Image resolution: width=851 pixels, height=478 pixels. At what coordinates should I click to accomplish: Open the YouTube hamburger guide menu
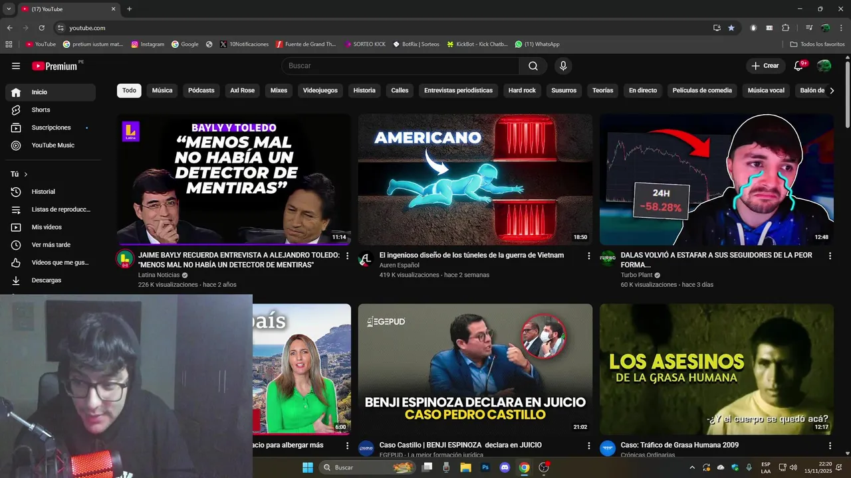tap(16, 66)
